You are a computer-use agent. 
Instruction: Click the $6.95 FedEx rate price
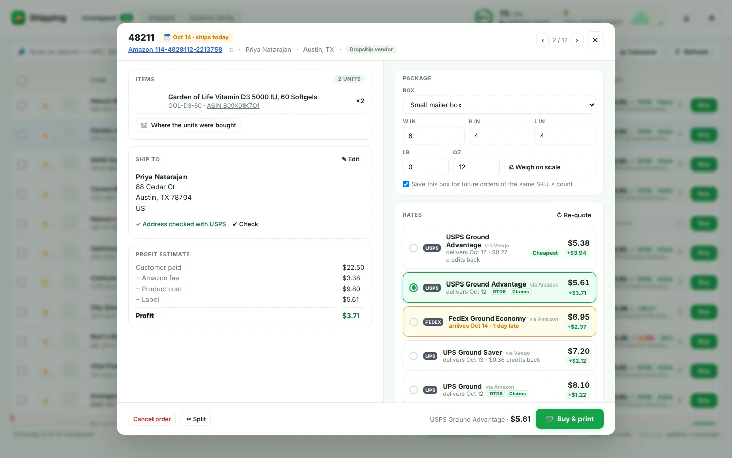pyautogui.click(x=578, y=317)
